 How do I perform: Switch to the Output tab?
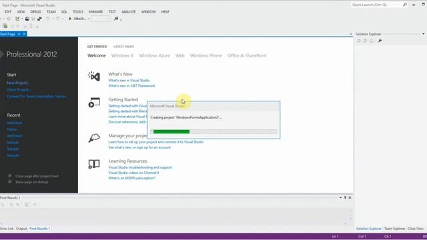(21, 229)
